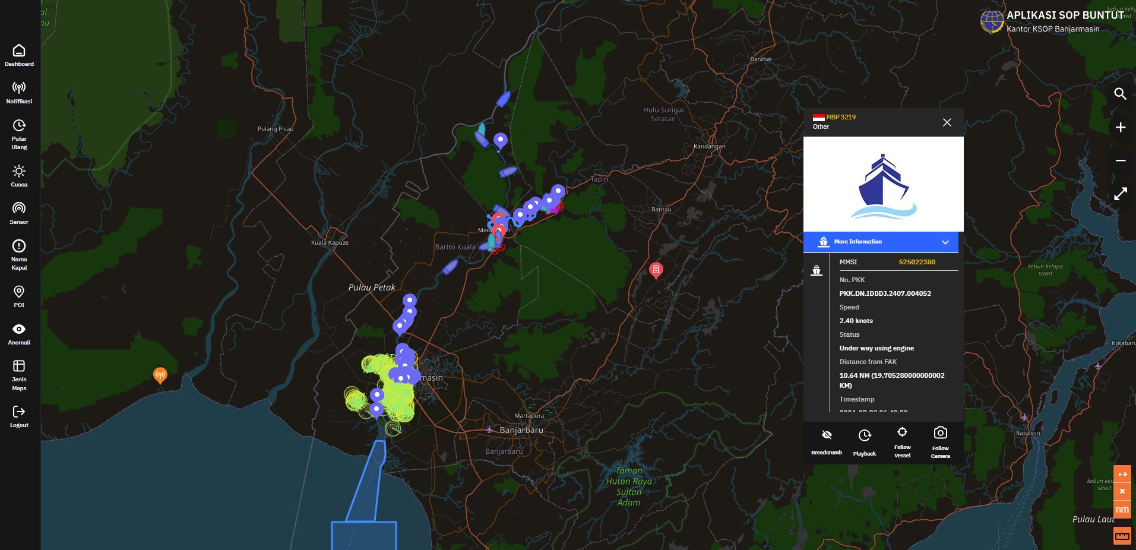Click the APLIKASI SOP BUNTUT logo
This screenshot has width=1136, height=550.
click(992, 21)
